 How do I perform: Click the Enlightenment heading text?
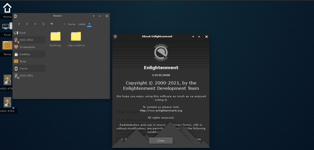(161, 68)
